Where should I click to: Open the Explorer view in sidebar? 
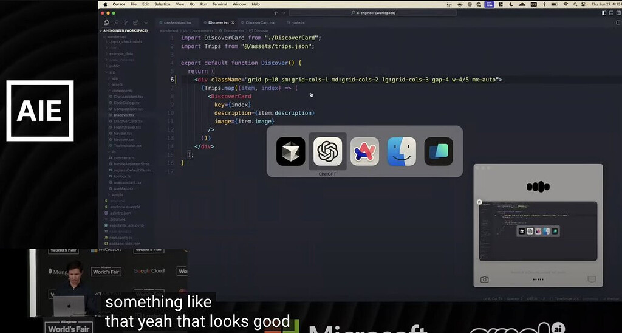(x=106, y=22)
